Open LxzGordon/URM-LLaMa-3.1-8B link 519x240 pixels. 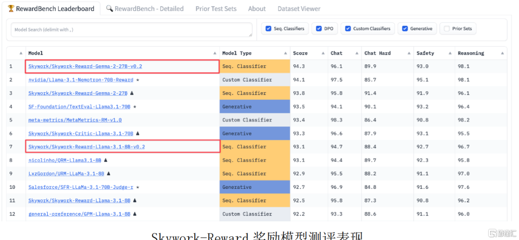tap(66, 174)
